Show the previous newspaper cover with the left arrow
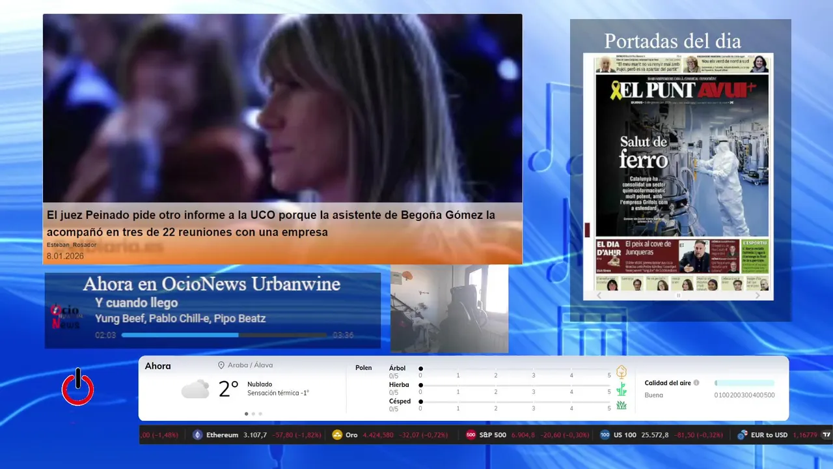This screenshot has width=833, height=469. click(x=599, y=295)
